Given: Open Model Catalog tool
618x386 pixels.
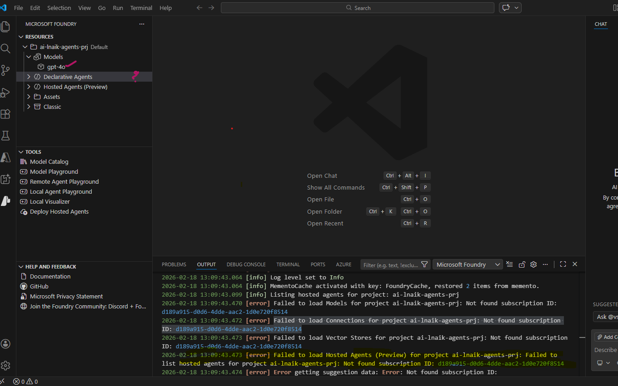Looking at the screenshot, I should pos(49,162).
